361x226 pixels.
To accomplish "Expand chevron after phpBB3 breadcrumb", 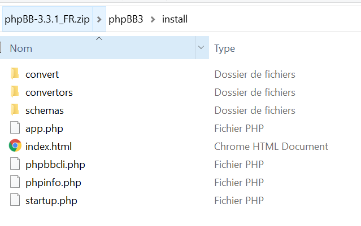I will coord(153,19).
